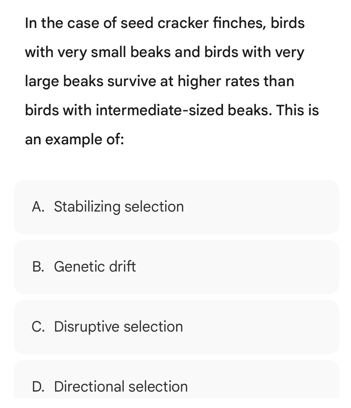Tap the letter C option label
This screenshot has width=351, height=408.
click(38, 327)
